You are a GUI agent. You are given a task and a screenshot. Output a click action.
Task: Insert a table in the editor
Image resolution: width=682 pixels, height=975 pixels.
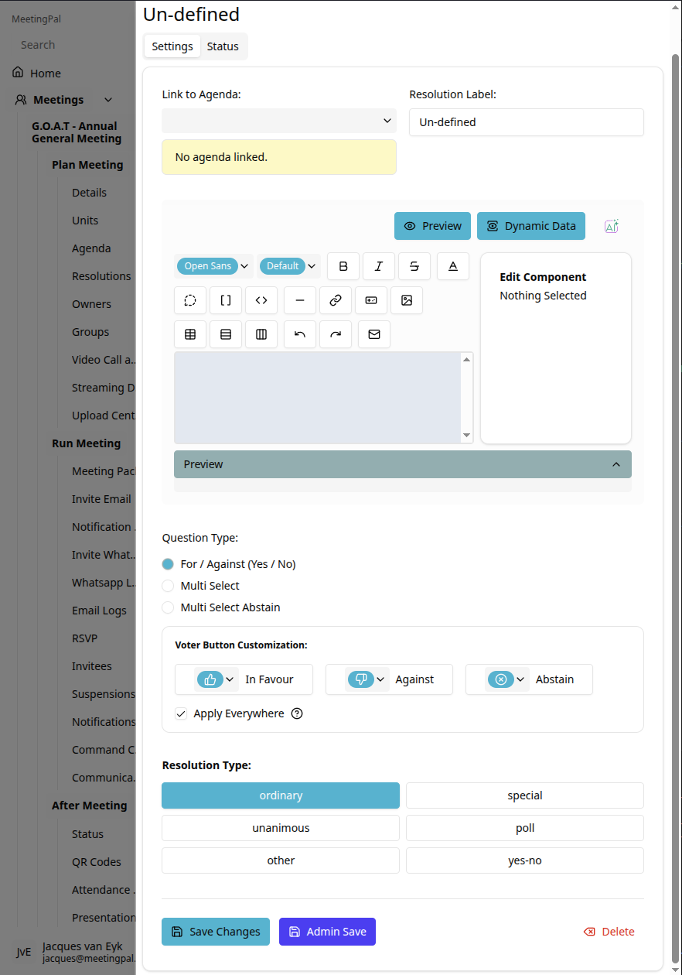[x=190, y=334]
